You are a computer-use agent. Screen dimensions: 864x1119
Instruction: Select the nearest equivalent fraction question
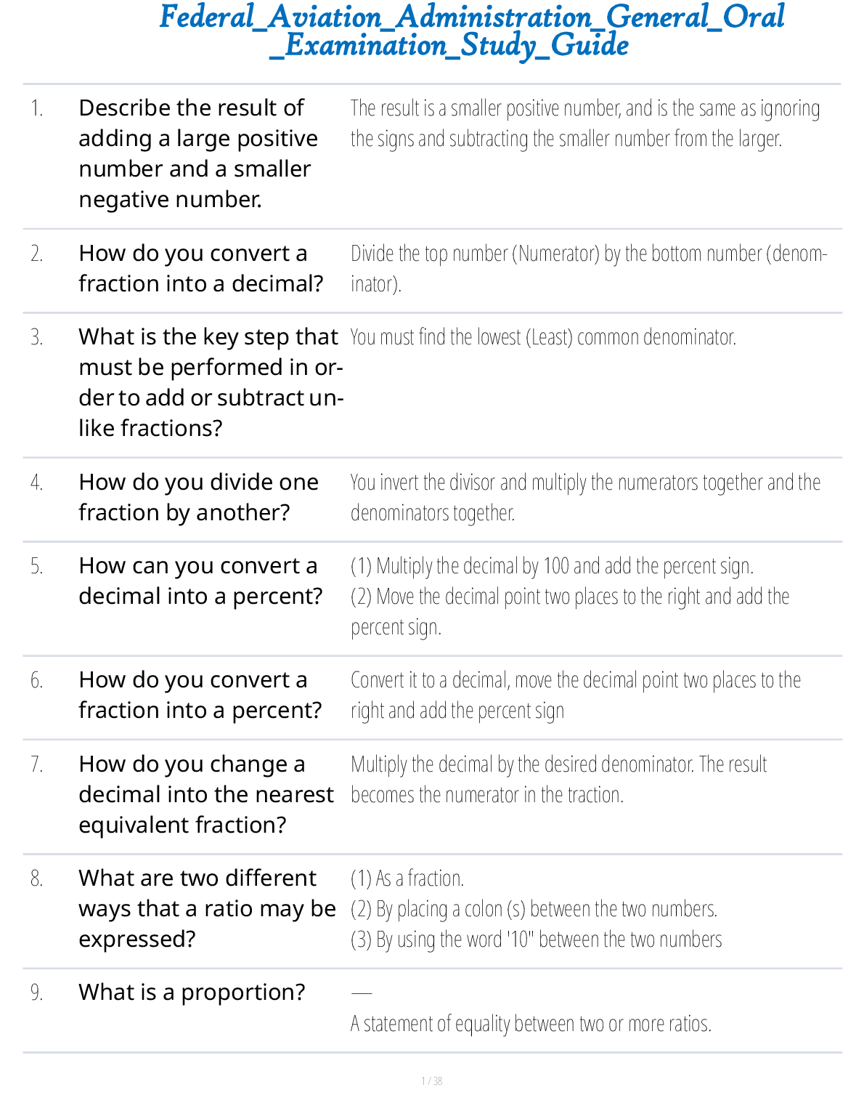click(x=206, y=794)
